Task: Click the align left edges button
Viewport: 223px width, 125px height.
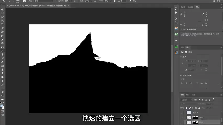Action: coord(182,83)
